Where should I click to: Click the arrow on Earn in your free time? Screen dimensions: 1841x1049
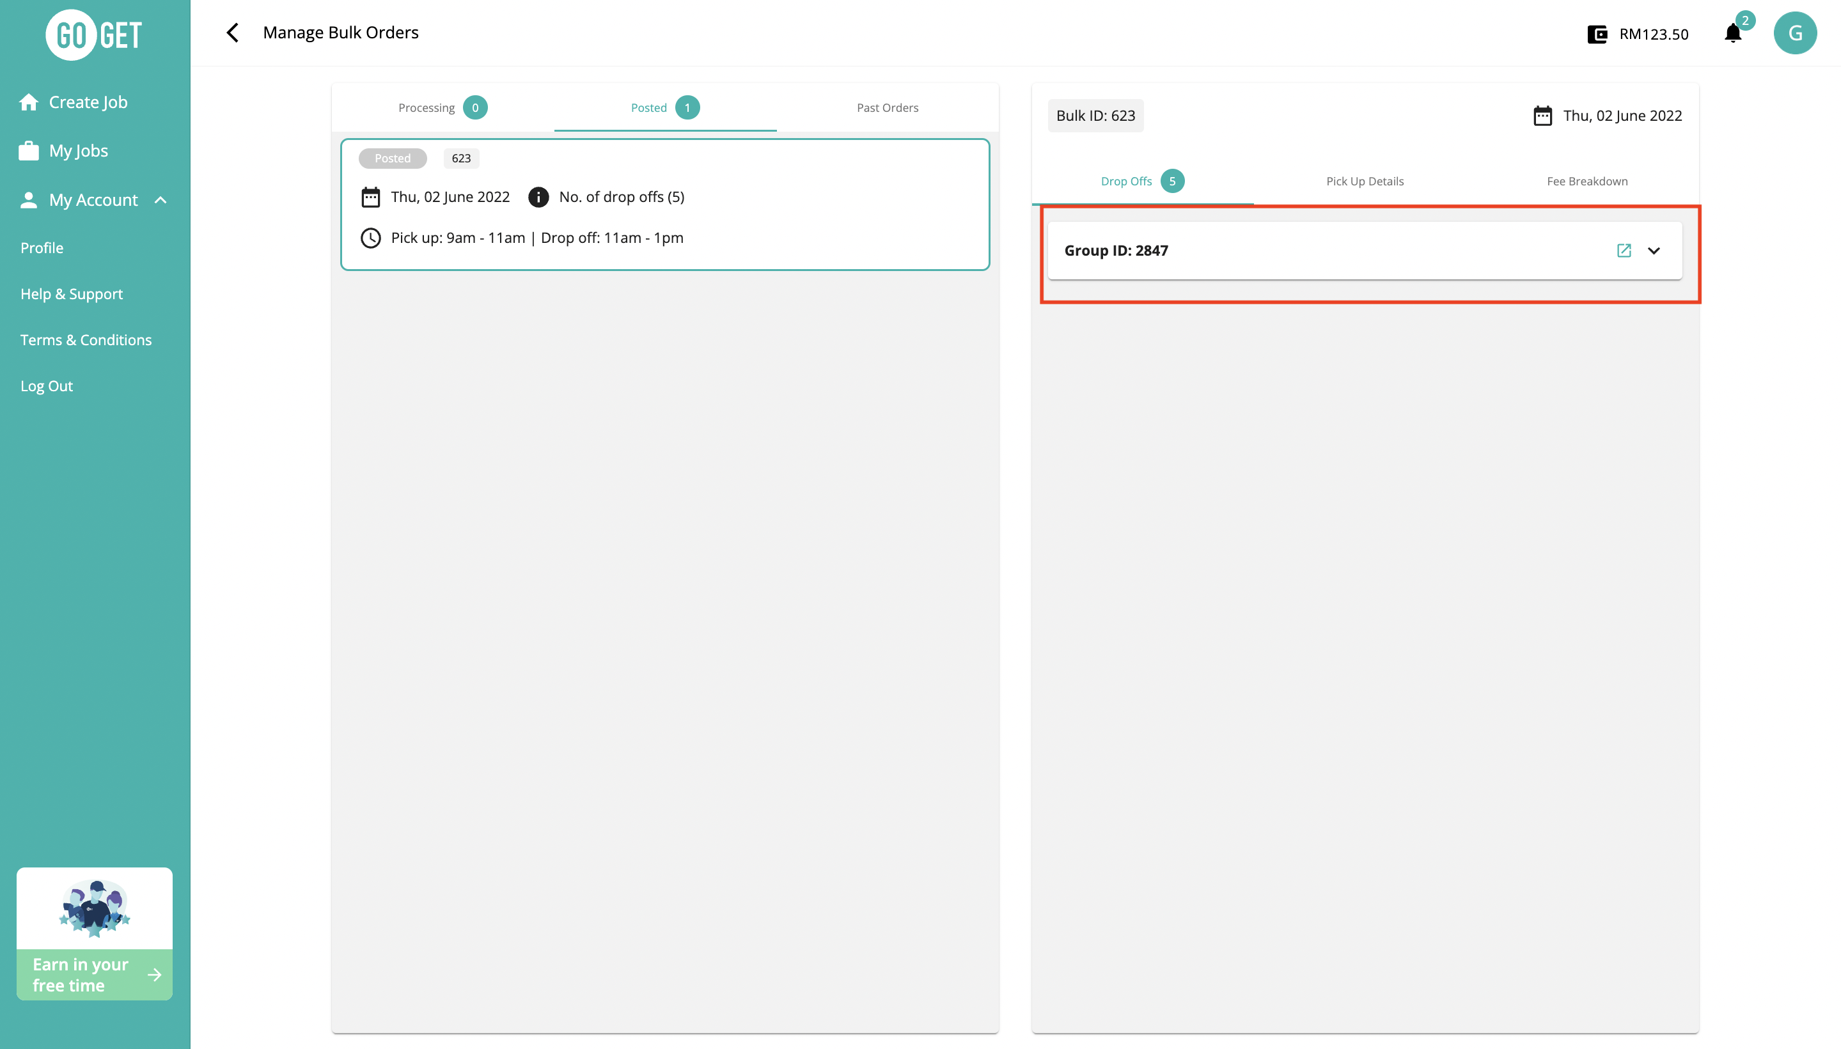pyautogui.click(x=154, y=975)
